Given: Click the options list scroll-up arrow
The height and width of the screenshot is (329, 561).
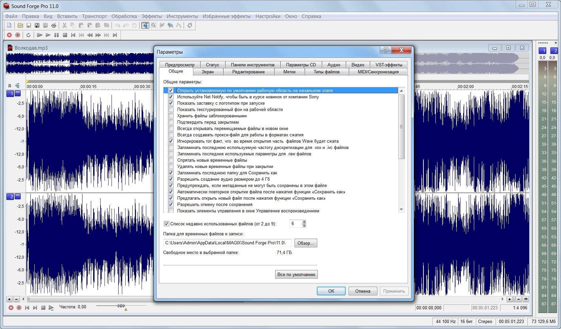Looking at the screenshot, I should 401,91.
